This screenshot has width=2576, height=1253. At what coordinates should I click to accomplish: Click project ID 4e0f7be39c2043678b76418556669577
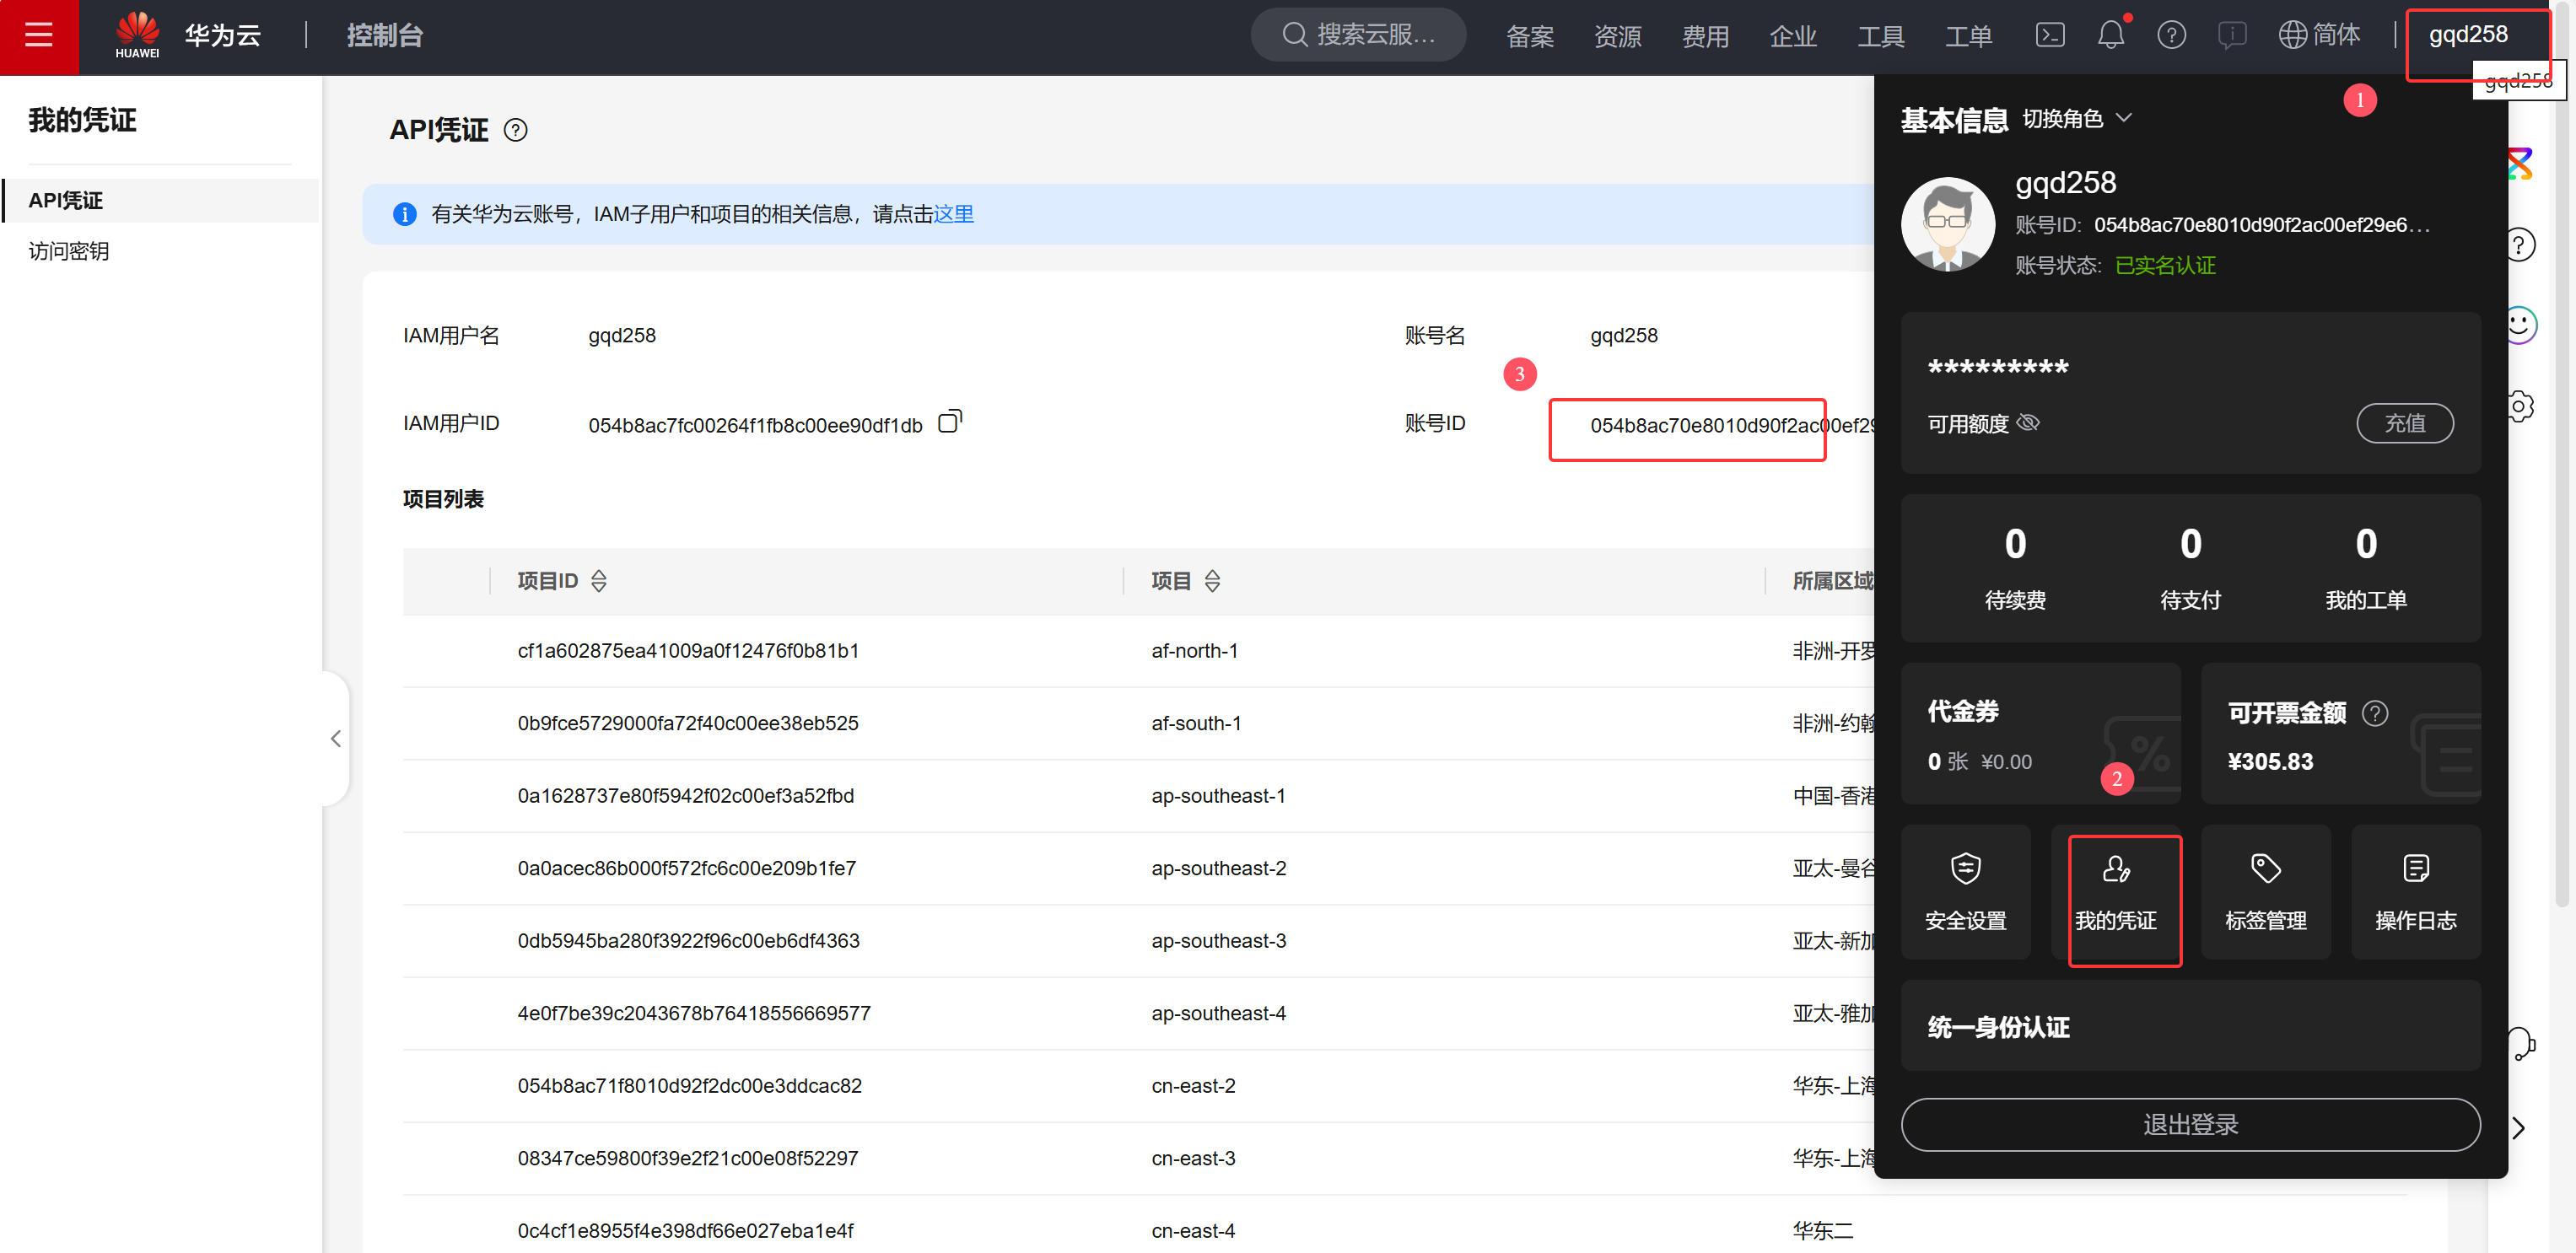point(694,1014)
